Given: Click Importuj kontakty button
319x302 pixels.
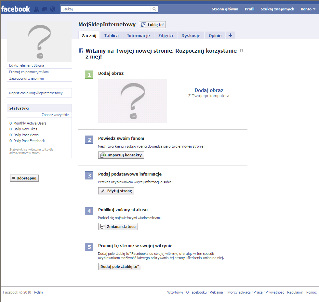Looking at the screenshot, I should (121, 155).
